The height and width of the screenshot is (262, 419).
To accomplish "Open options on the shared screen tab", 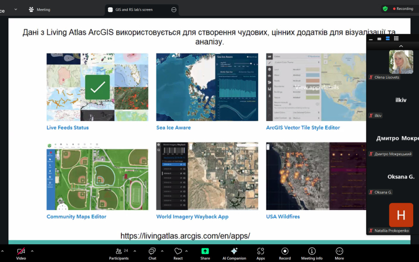I will [x=174, y=9].
